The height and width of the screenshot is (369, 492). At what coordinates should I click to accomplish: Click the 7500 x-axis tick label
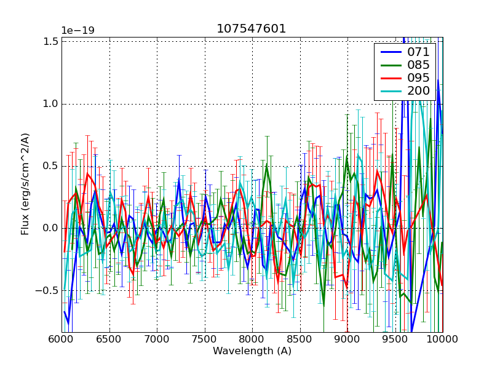coord(204,340)
